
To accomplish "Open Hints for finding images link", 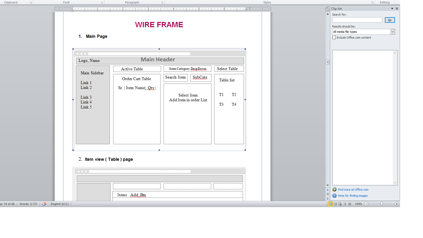I will [353, 196].
